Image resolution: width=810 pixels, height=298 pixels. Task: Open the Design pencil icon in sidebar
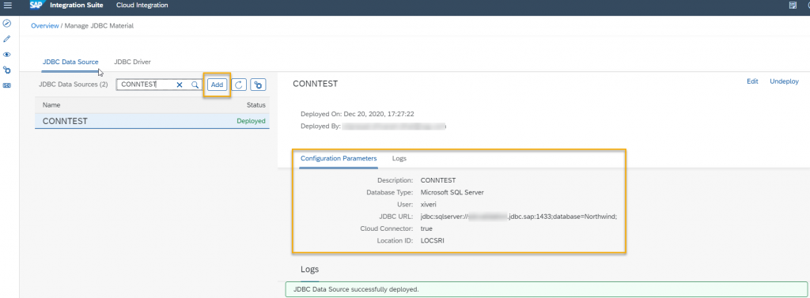(7, 39)
